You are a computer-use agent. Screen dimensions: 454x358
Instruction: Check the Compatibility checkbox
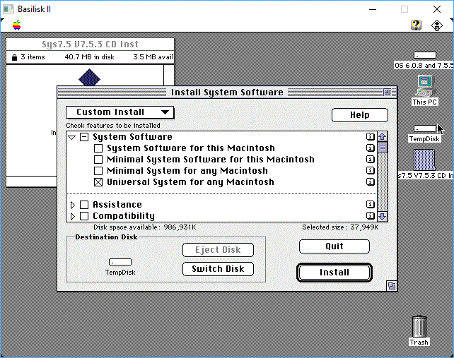[84, 216]
